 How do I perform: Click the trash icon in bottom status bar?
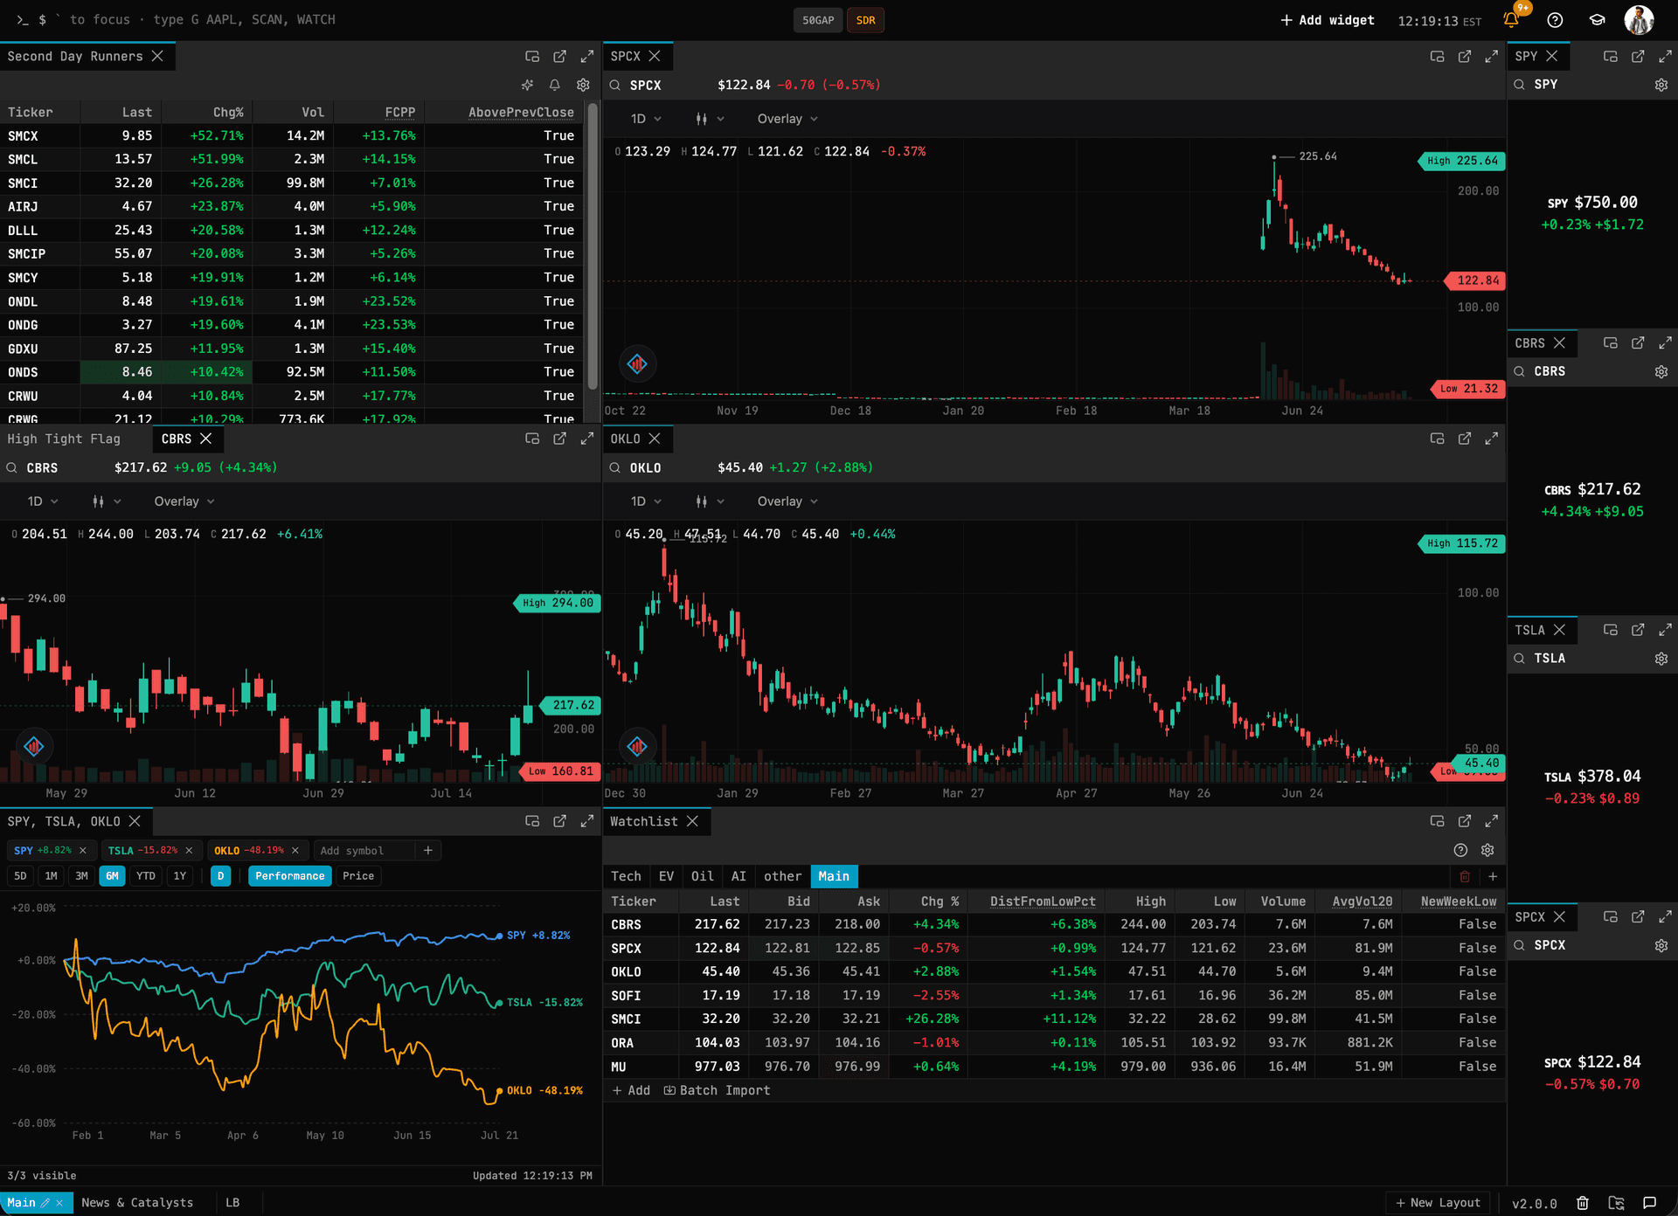point(1582,1203)
